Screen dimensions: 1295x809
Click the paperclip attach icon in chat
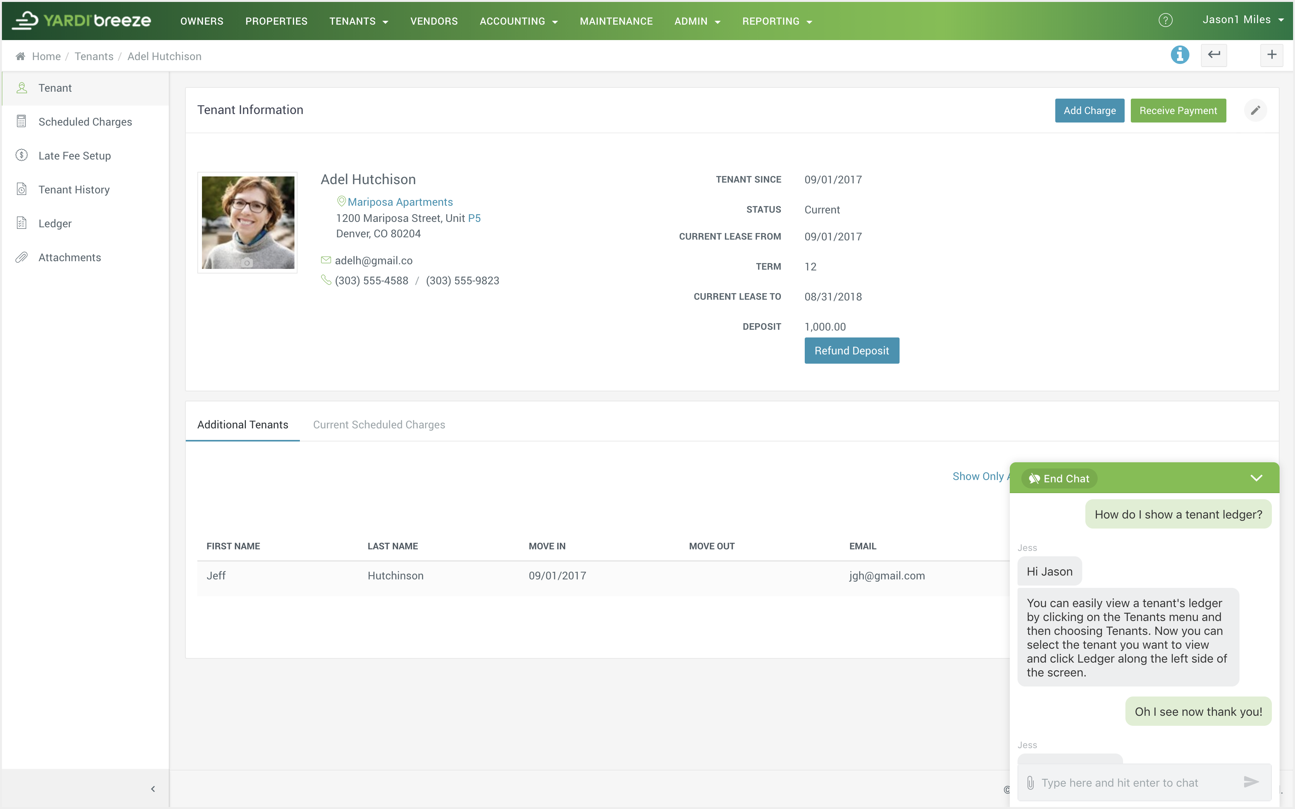coord(1030,783)
